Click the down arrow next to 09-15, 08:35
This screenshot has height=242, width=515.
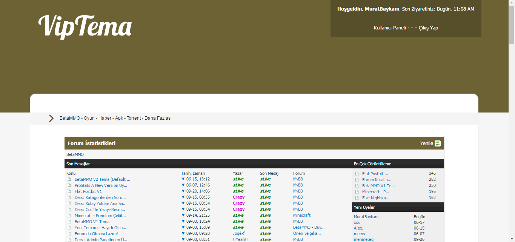(x=183, y=197)
